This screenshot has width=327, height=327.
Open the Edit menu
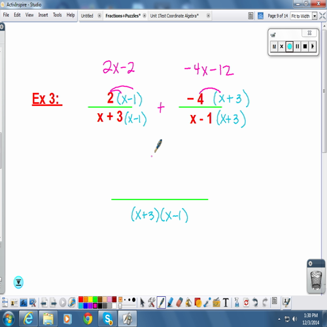[17, 15]
